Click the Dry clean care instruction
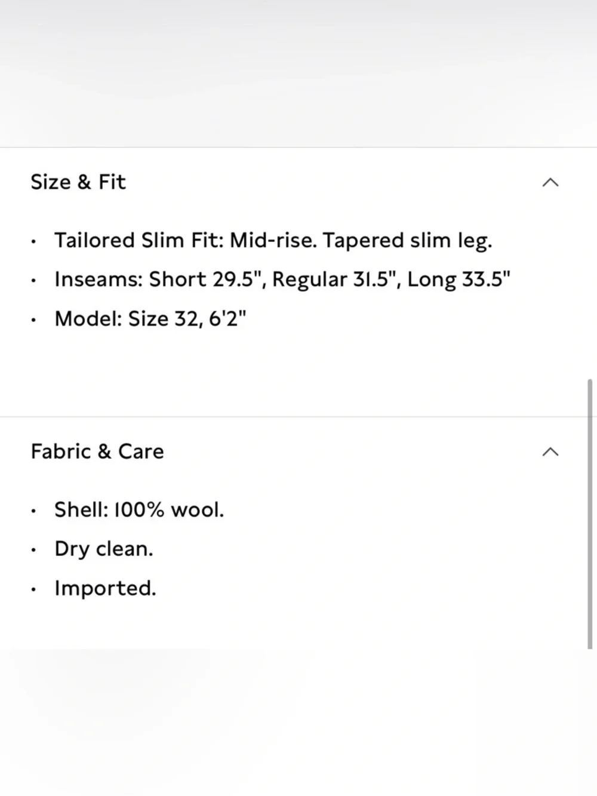The image size is (597, 796). pyautogui.click(x=104, y=549)
